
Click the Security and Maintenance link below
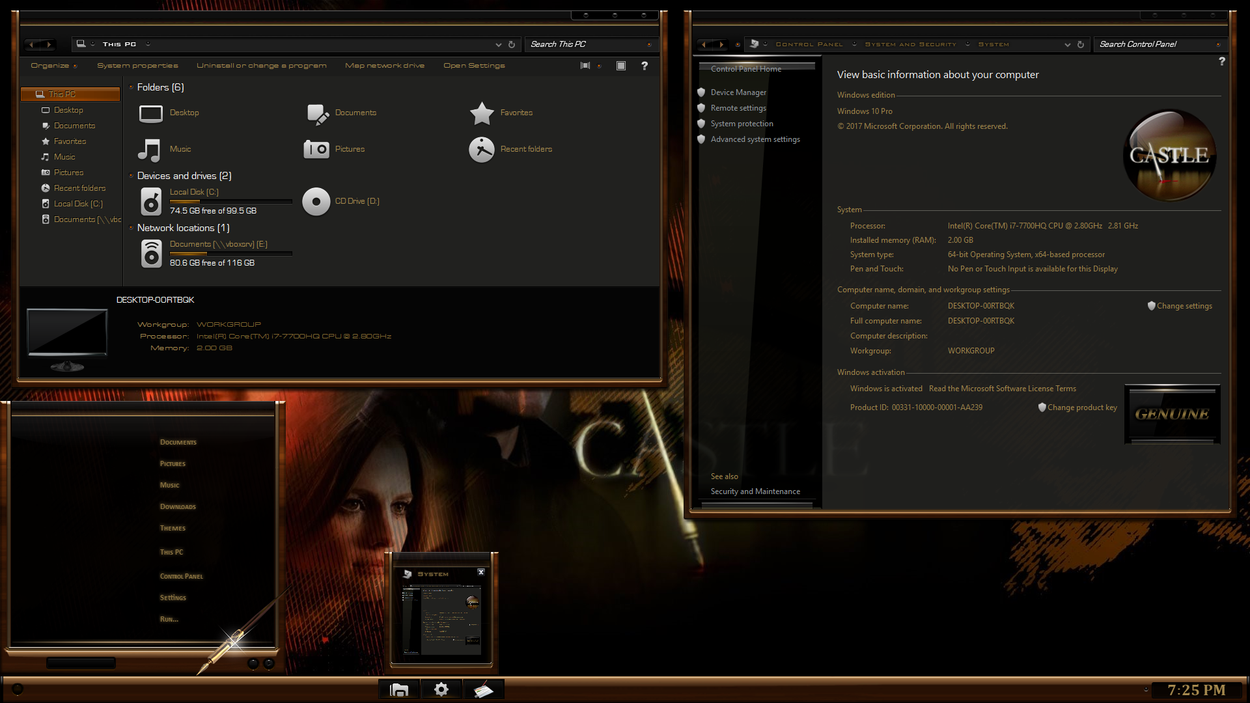tap(755, 491)
